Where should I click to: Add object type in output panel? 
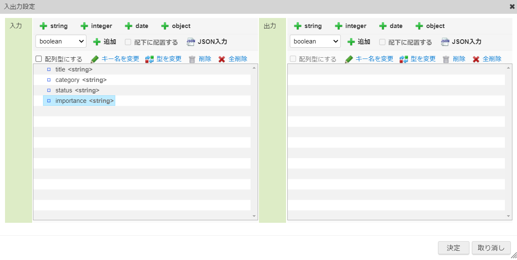coord(430,26)
